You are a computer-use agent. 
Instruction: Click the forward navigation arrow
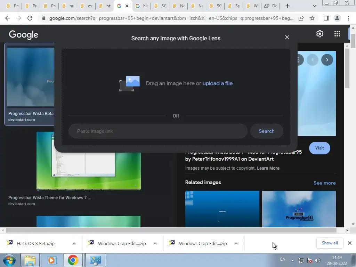pyautogui.click(x=19, y=18)
